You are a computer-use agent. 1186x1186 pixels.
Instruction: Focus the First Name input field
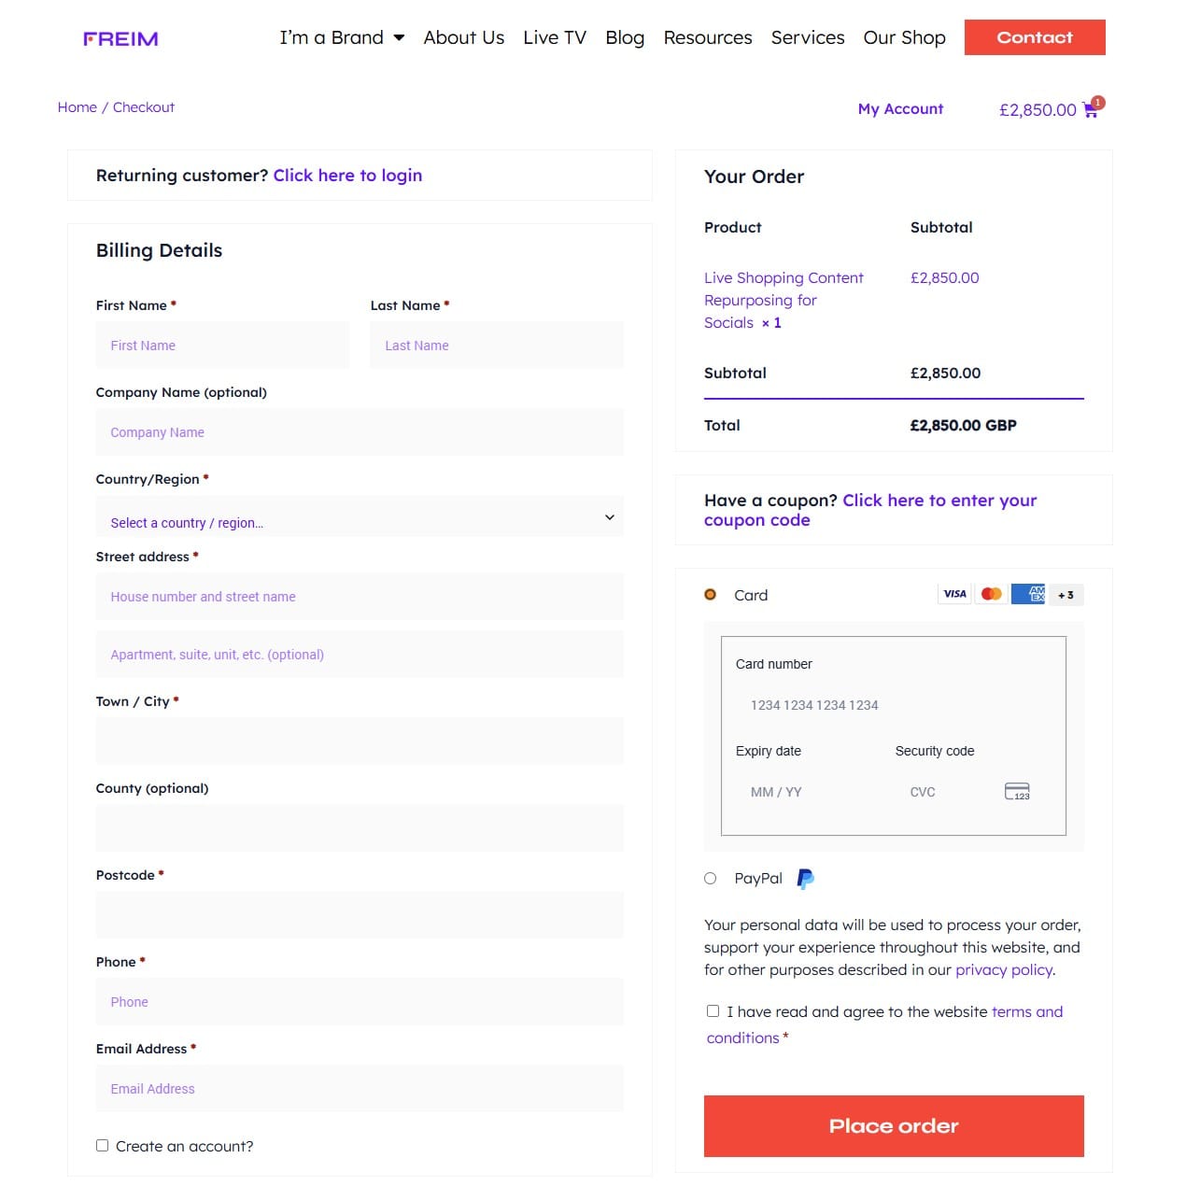click(222, 346)
